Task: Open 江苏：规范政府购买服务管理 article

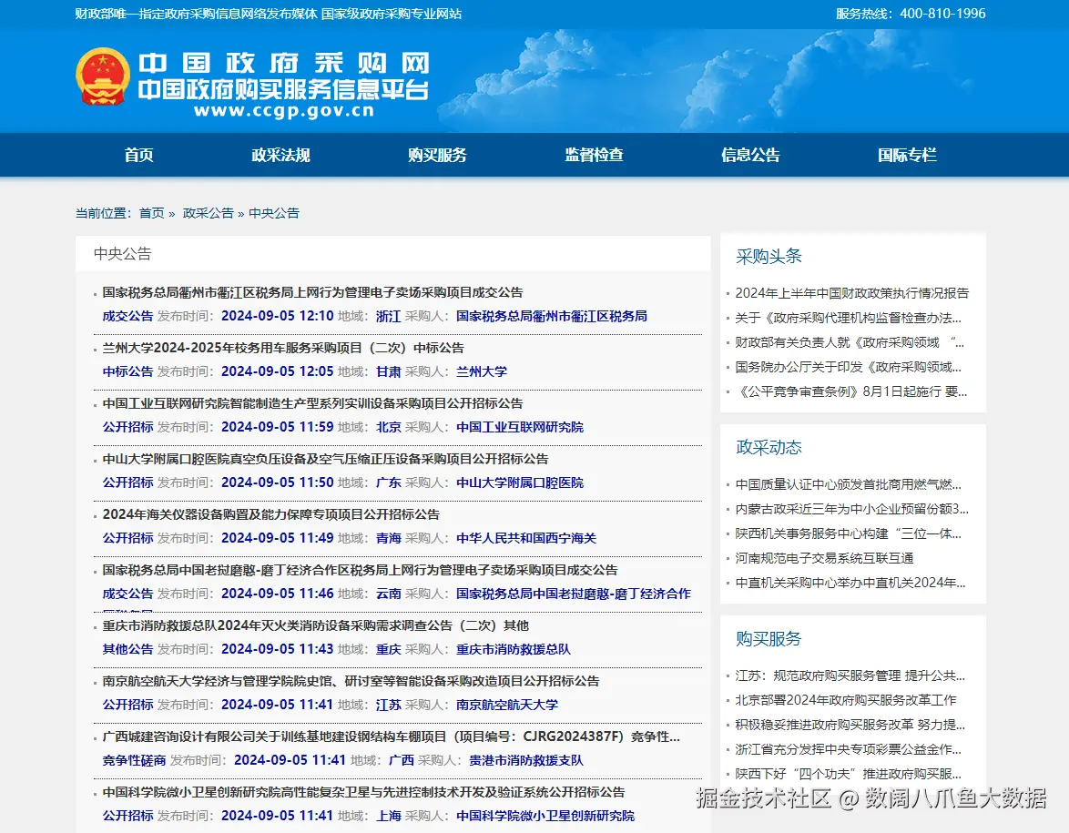Action: 850,676
